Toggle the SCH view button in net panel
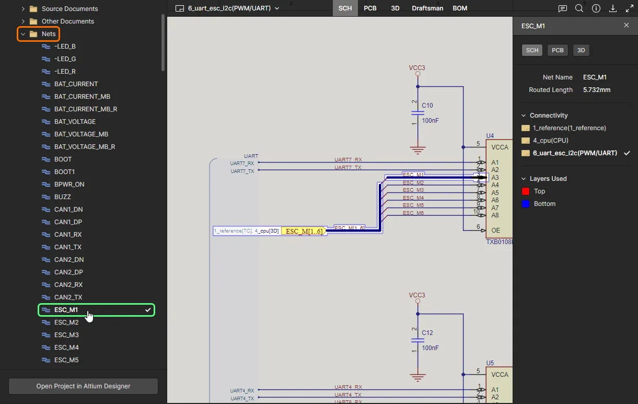 tap(532, 50)
